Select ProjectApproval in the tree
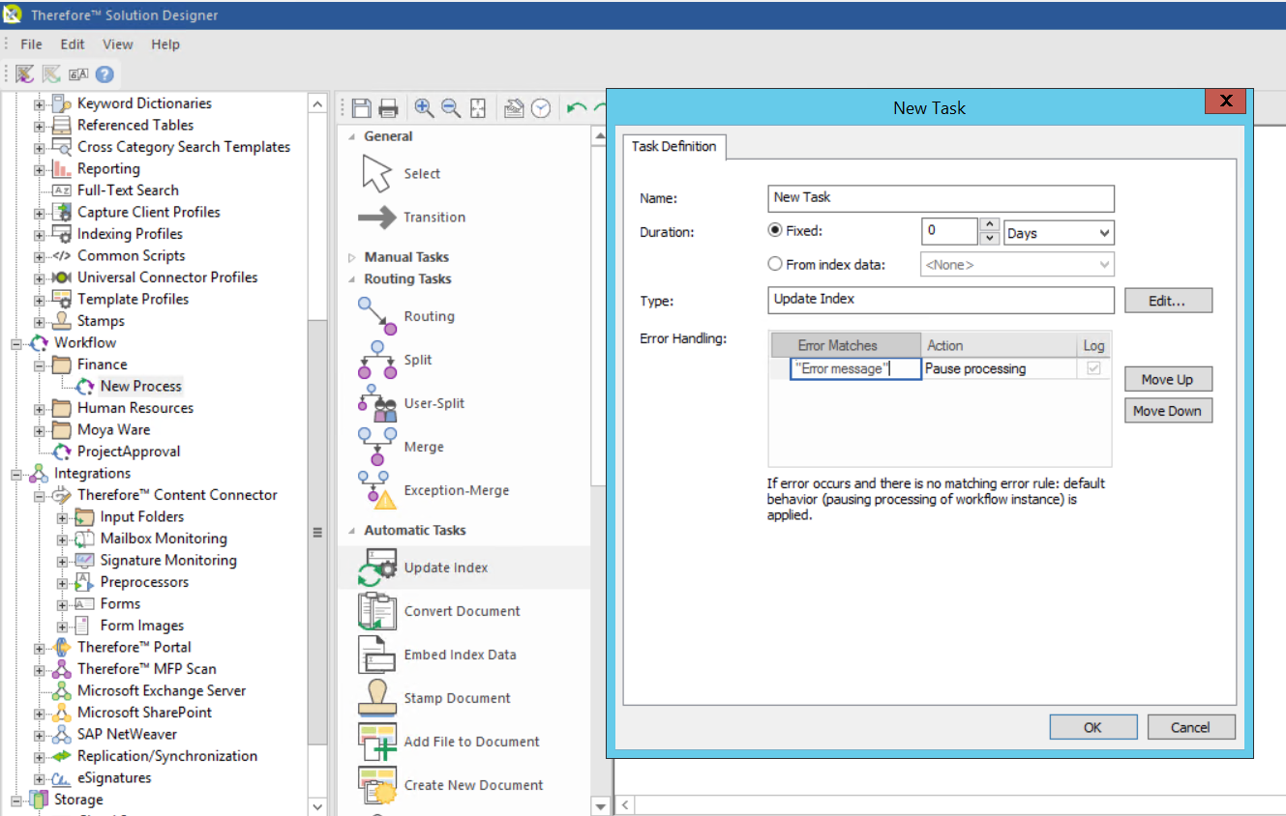1286x816 pixels. [x=129, y=452]
